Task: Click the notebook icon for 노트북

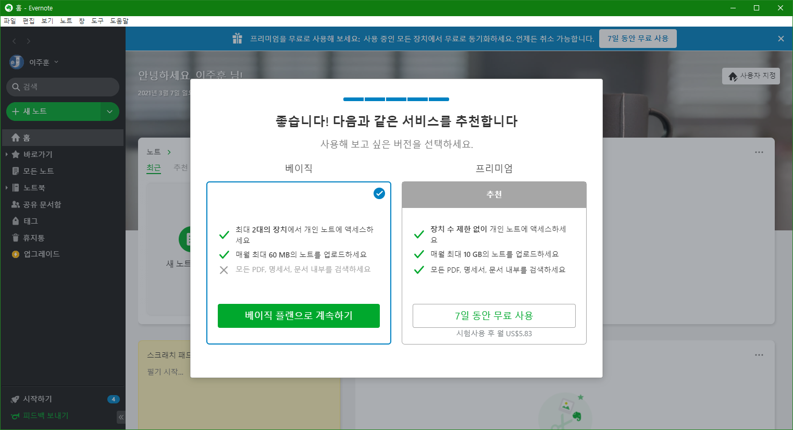Action: click(x=16, y=188)
